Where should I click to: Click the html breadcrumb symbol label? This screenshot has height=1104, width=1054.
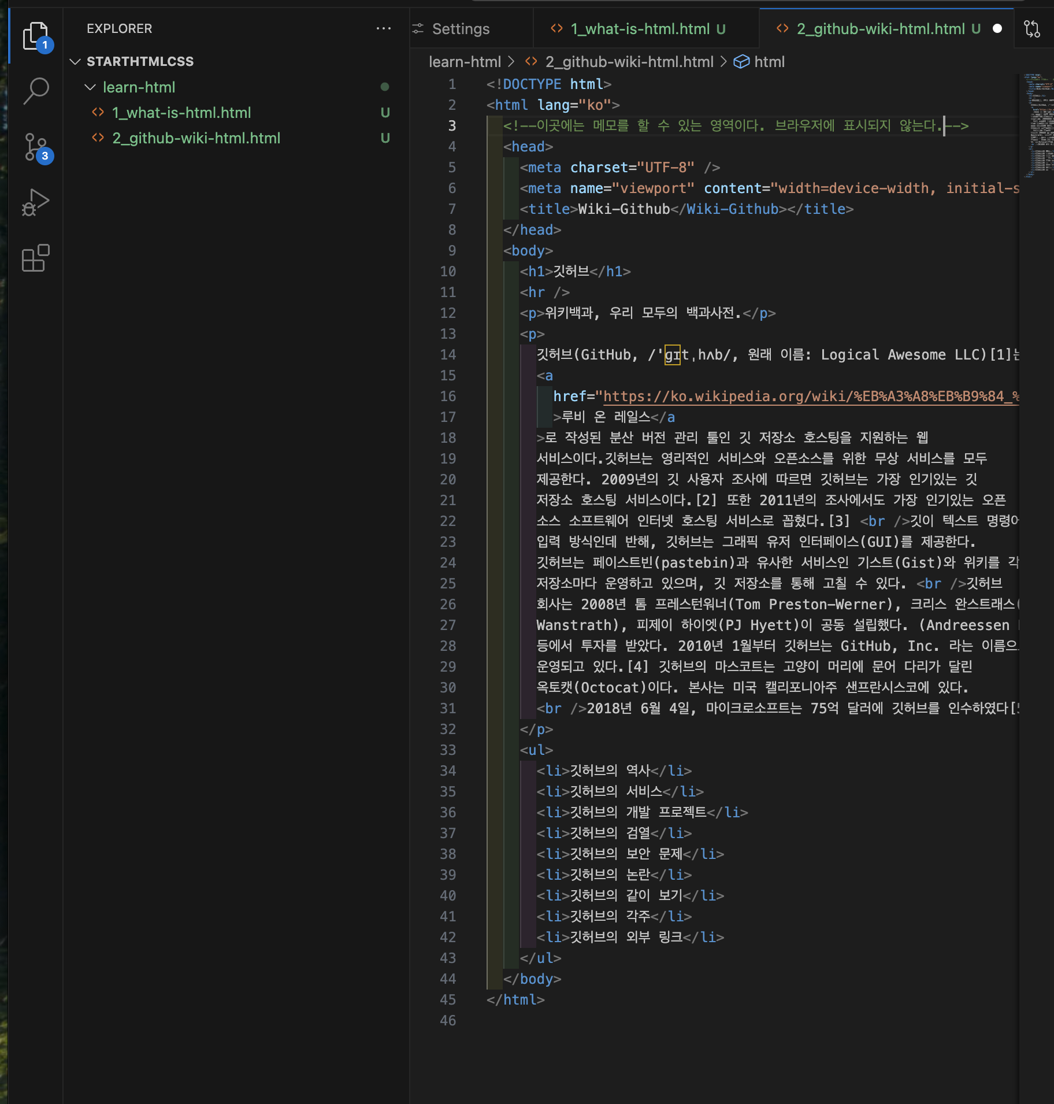coord(769,62)
